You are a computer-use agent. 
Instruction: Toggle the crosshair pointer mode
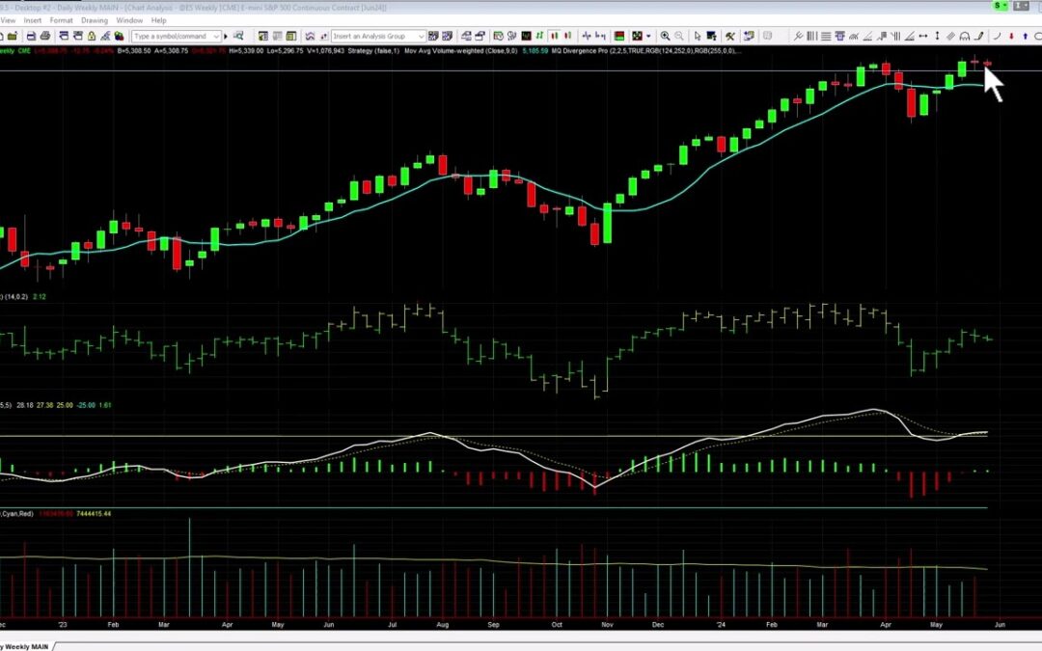[x=712, y=35]
